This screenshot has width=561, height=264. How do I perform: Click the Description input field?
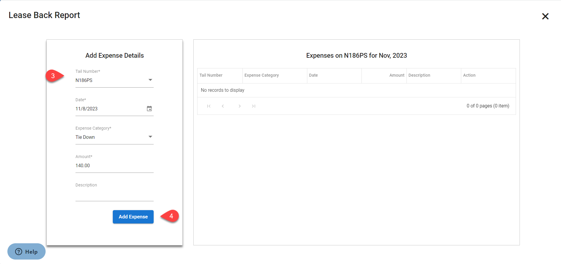[x=114, y=194]
